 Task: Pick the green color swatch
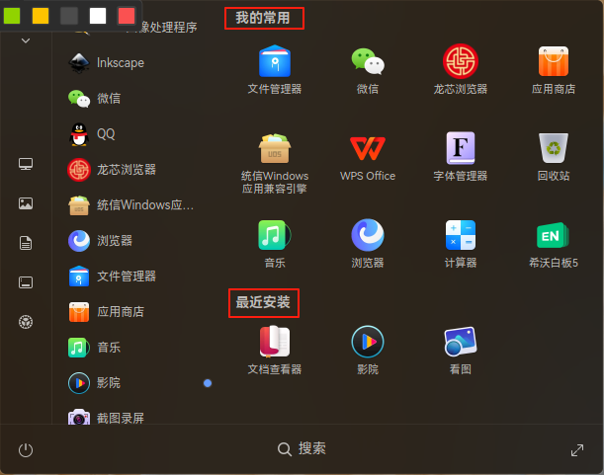[x=12, y=16]
